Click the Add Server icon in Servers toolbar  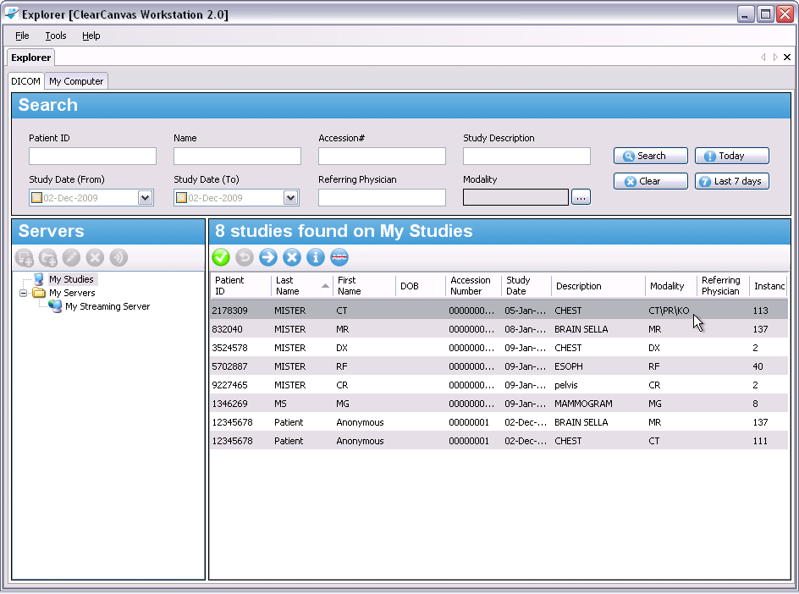pyautogui.click(x=25, y=257)
